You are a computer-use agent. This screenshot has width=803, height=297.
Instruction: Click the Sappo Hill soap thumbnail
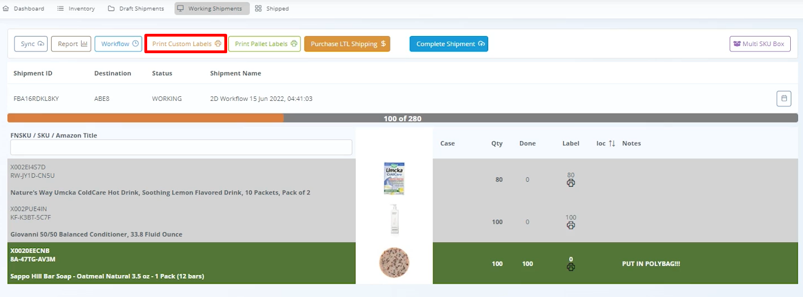pos(394,262)
